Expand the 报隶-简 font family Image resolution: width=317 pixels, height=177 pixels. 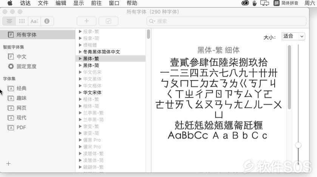[80, 38]
